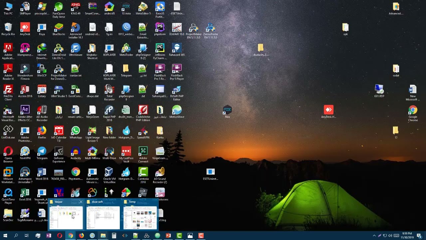Screen dimensions: 426x240
Task: Launch AnyDesk from the desktop
Action: [25, 29]
